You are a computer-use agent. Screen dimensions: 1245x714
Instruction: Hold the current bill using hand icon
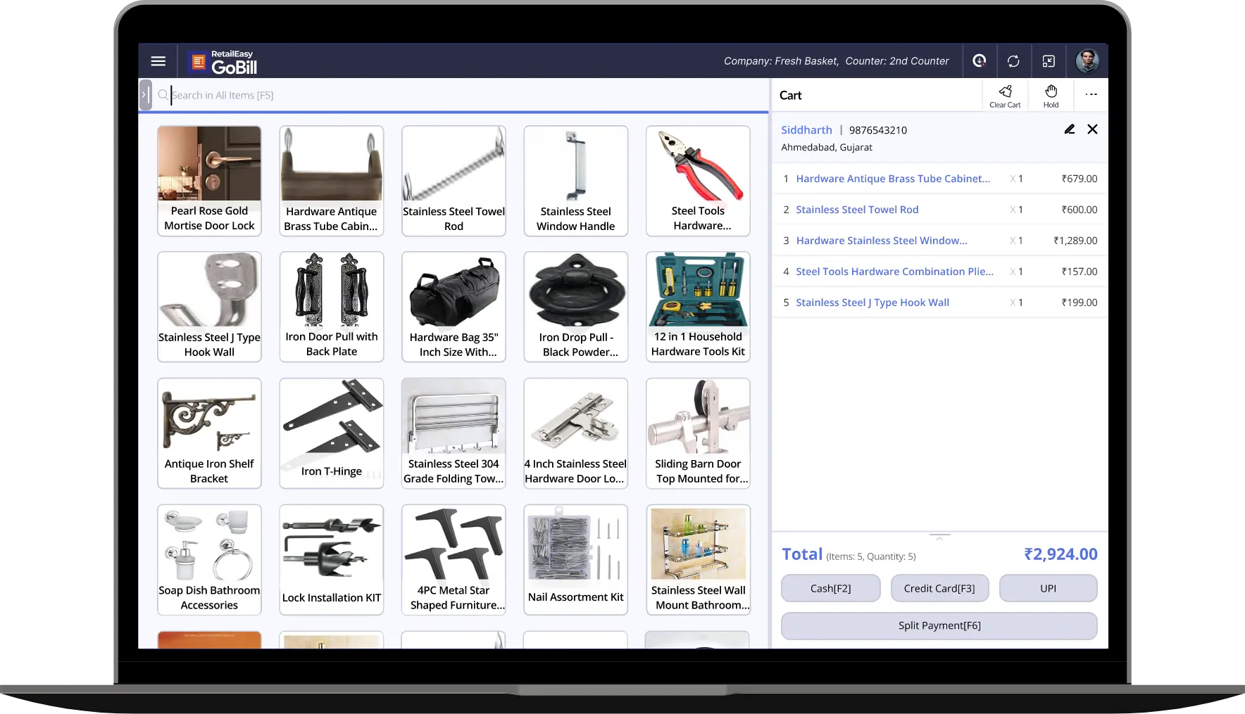pos(1051,94)
